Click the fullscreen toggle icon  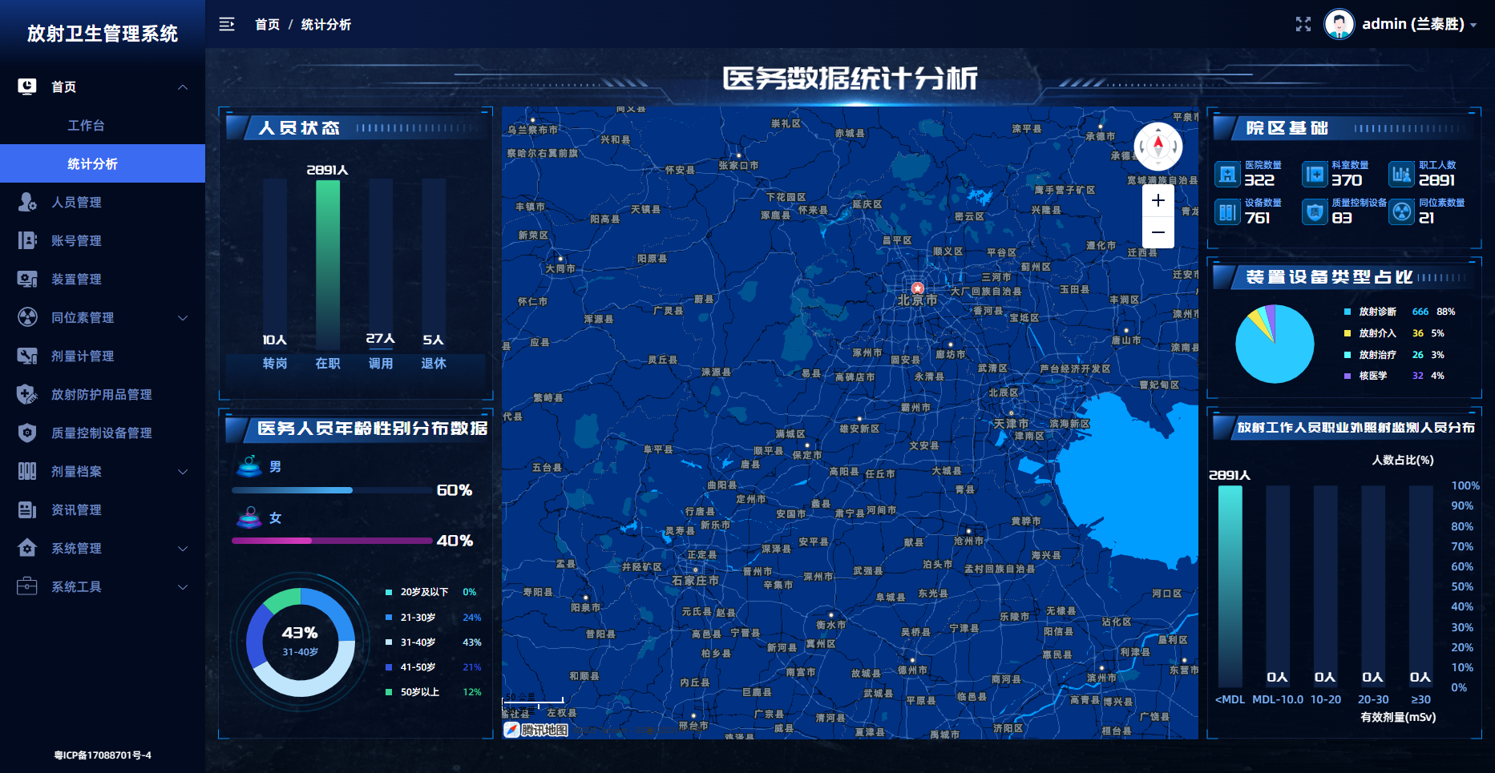pyautogui.click(x=1303, y=24)
